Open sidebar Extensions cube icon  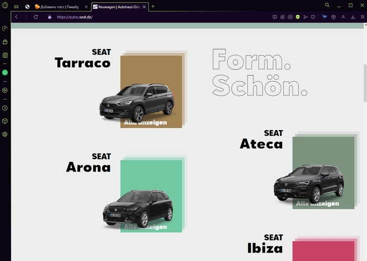tap(5, 121)
